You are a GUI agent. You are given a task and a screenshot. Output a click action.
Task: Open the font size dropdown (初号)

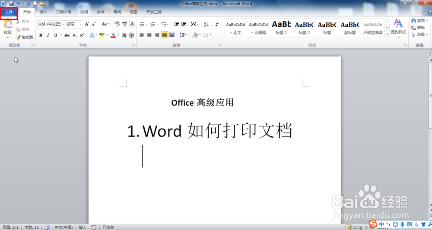(x=81, y=24)
